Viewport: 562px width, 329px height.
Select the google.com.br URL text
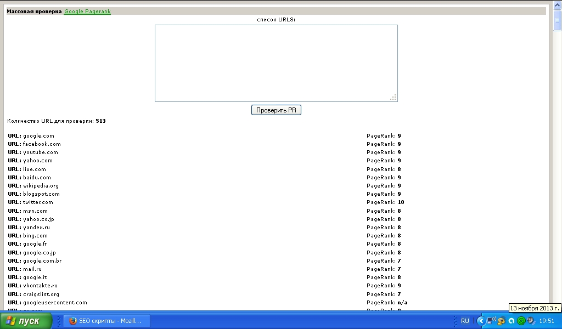coord(43,260)
